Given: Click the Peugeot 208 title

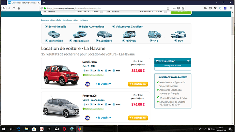Looking at the screenshot, I should [90, 96].
